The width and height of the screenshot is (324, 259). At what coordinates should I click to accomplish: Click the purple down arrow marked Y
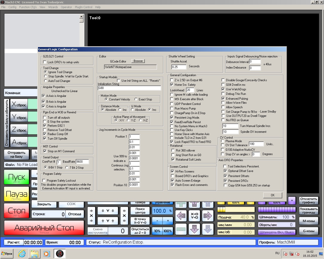(194, 229)
